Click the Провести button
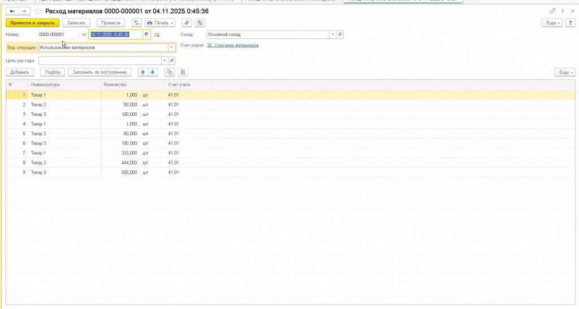Viewport: 579px width, 309px height. click(x=111, y=23)
